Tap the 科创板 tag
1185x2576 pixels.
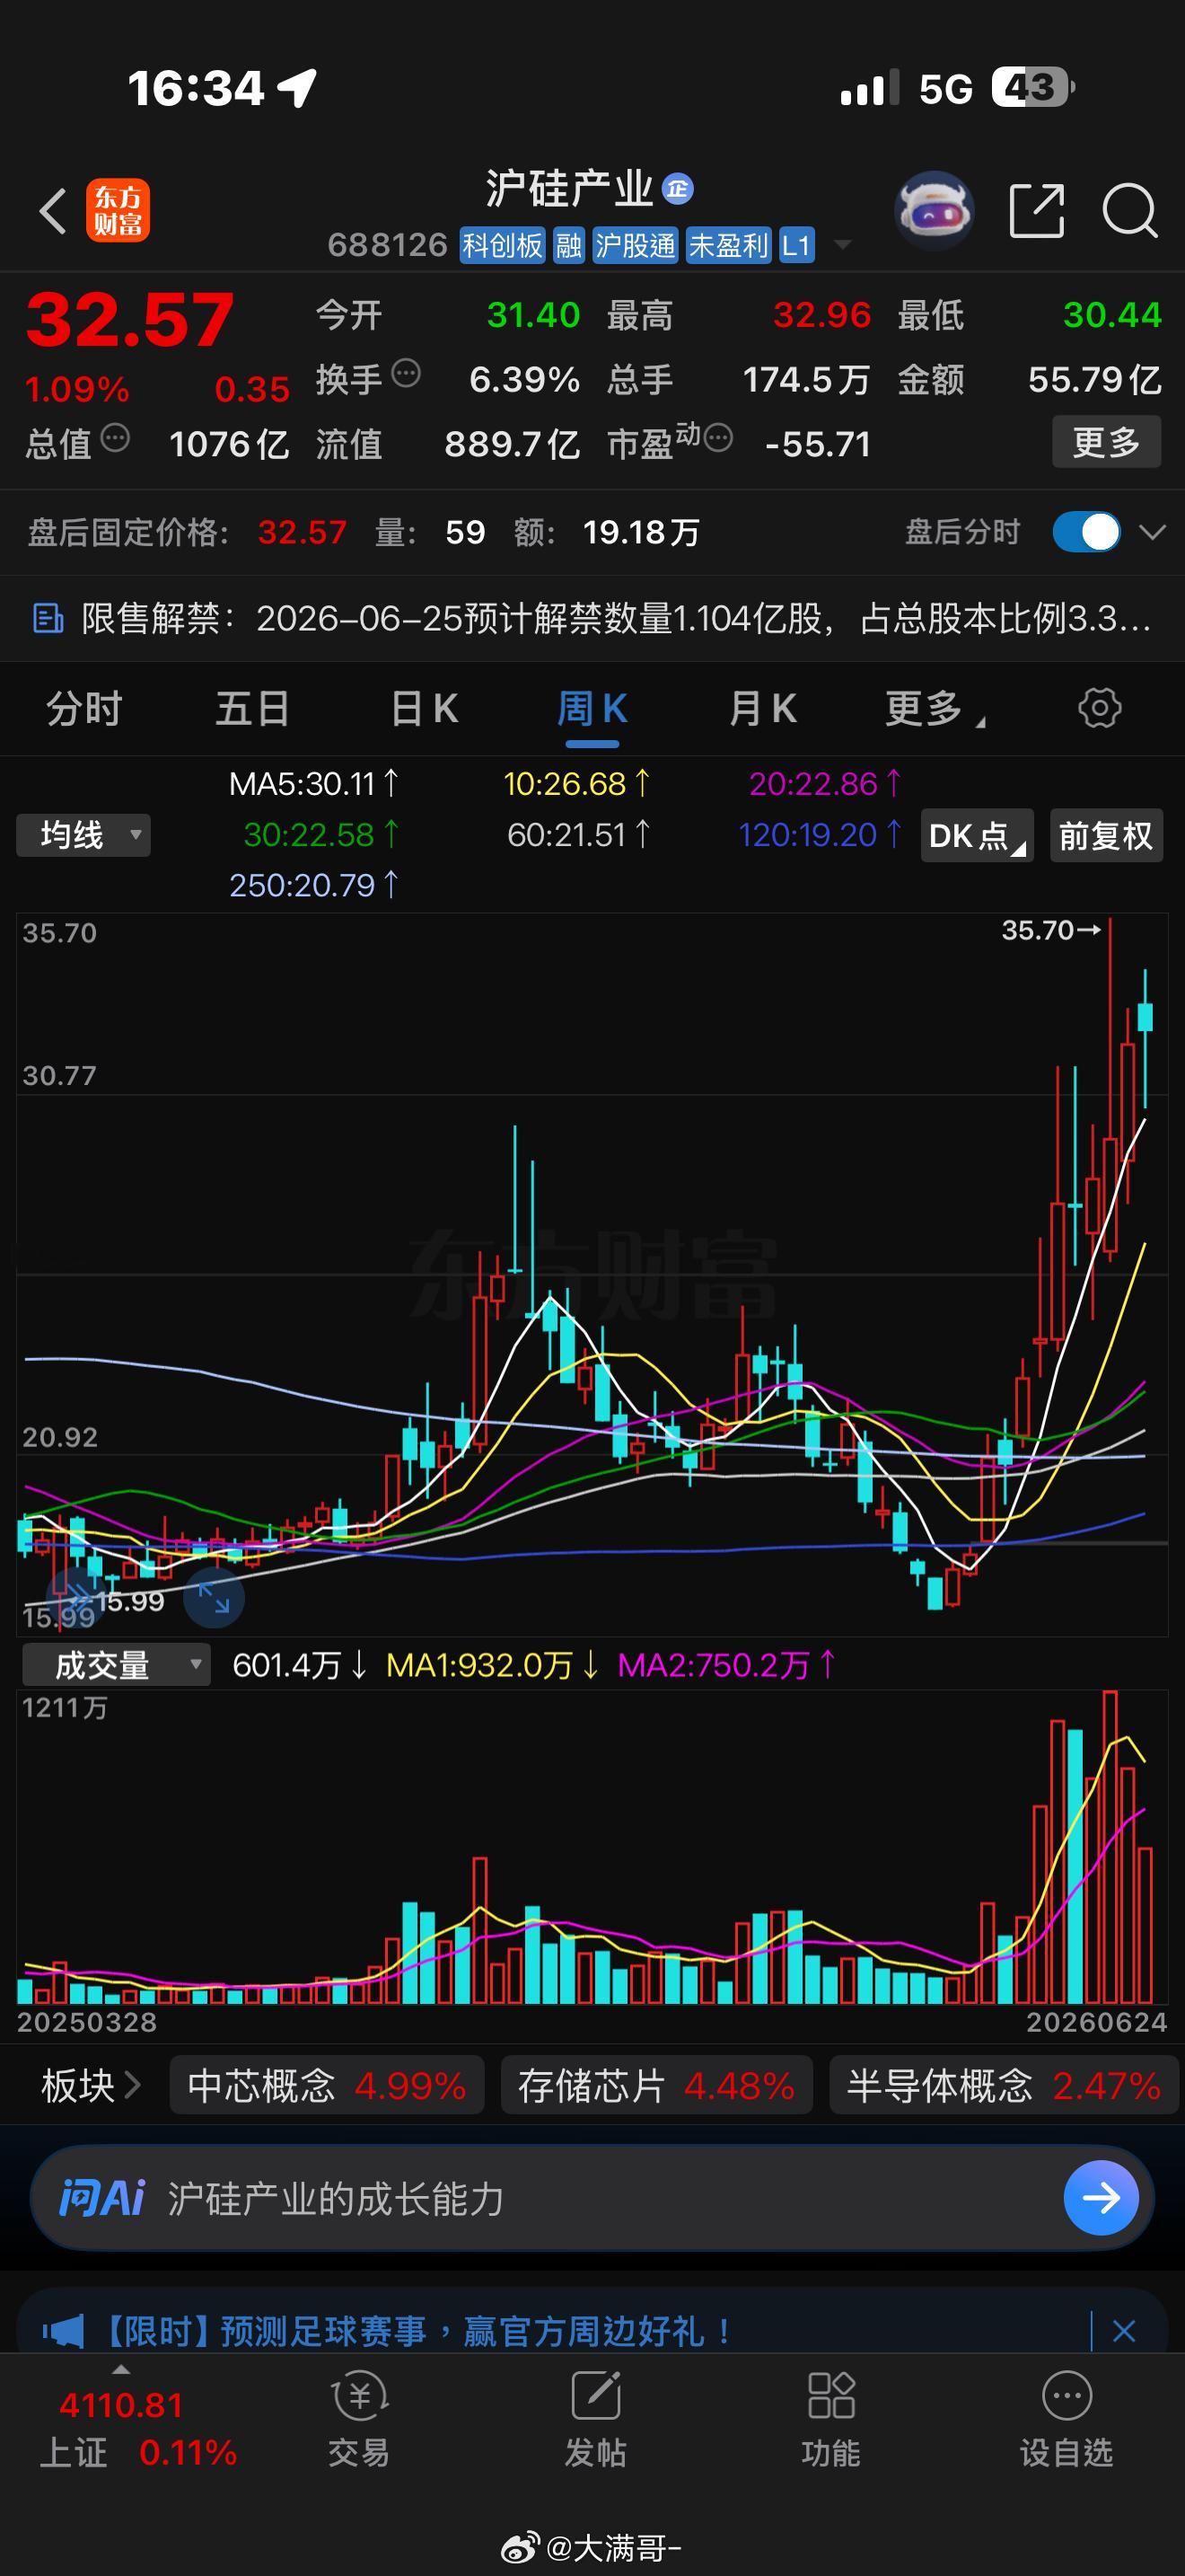[502, 245]
